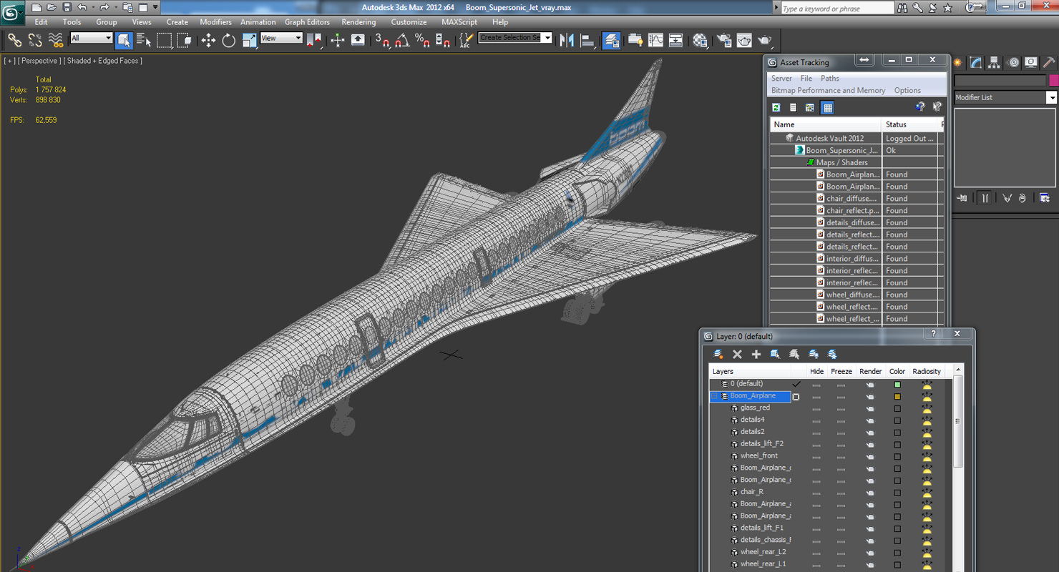Toggle Window/Crossing selection mode
Screen dimensions: 1059x572
pos(185,40)
